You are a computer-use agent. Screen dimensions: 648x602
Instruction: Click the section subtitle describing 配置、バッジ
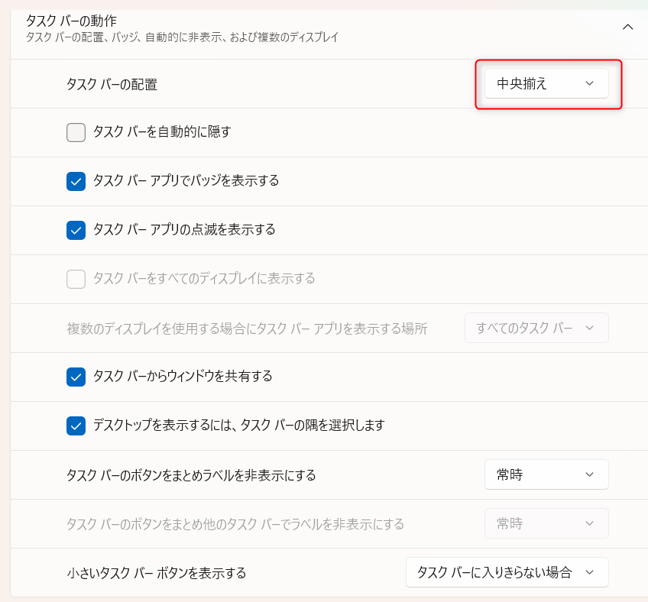[x=182, y=37]
